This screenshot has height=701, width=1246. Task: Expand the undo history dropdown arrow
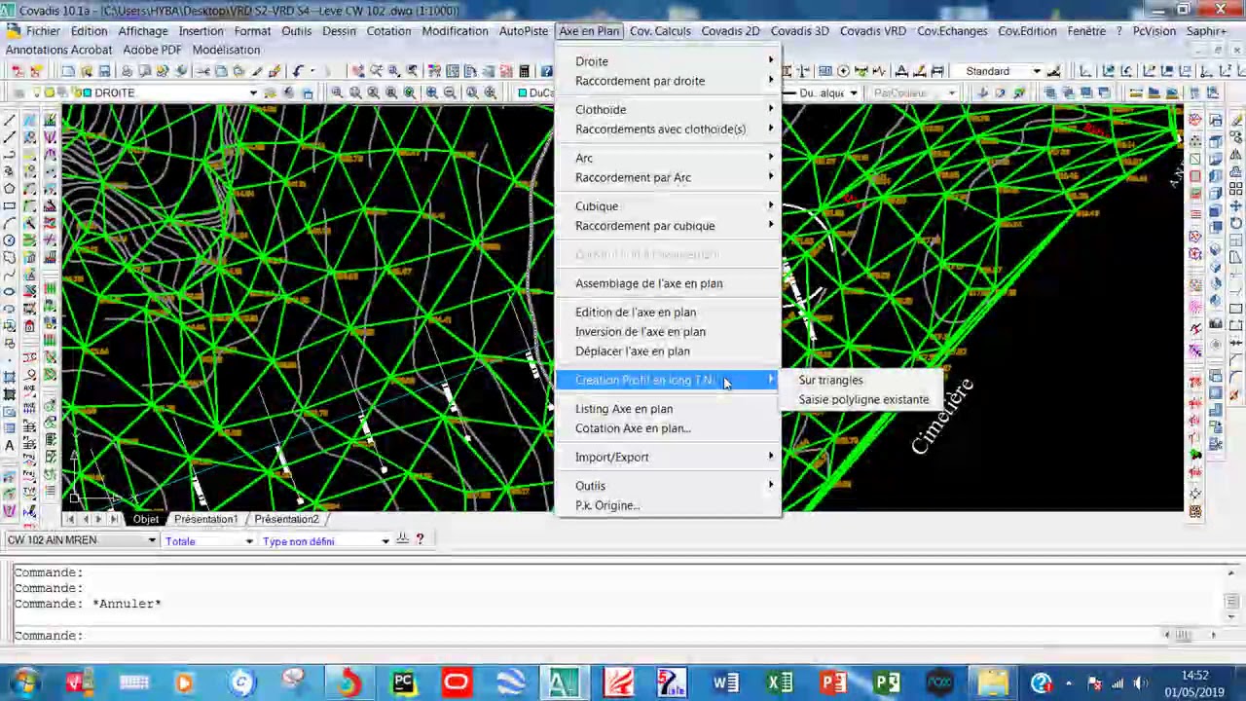click(x=312, y=71)
